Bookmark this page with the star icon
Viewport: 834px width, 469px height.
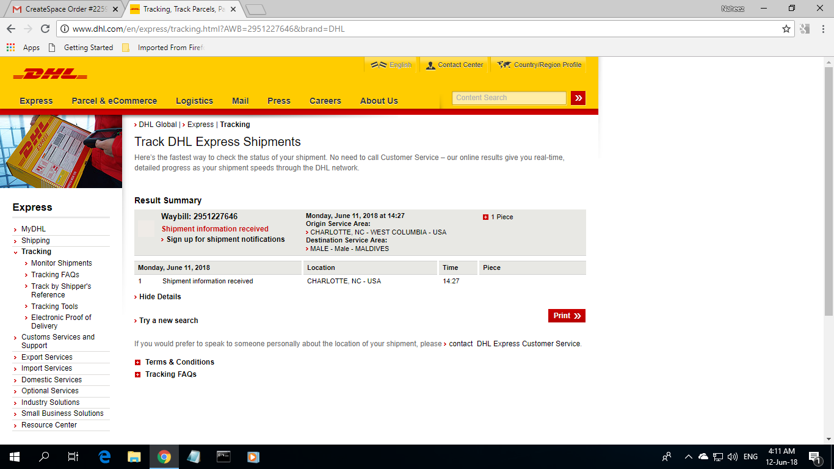786,29
